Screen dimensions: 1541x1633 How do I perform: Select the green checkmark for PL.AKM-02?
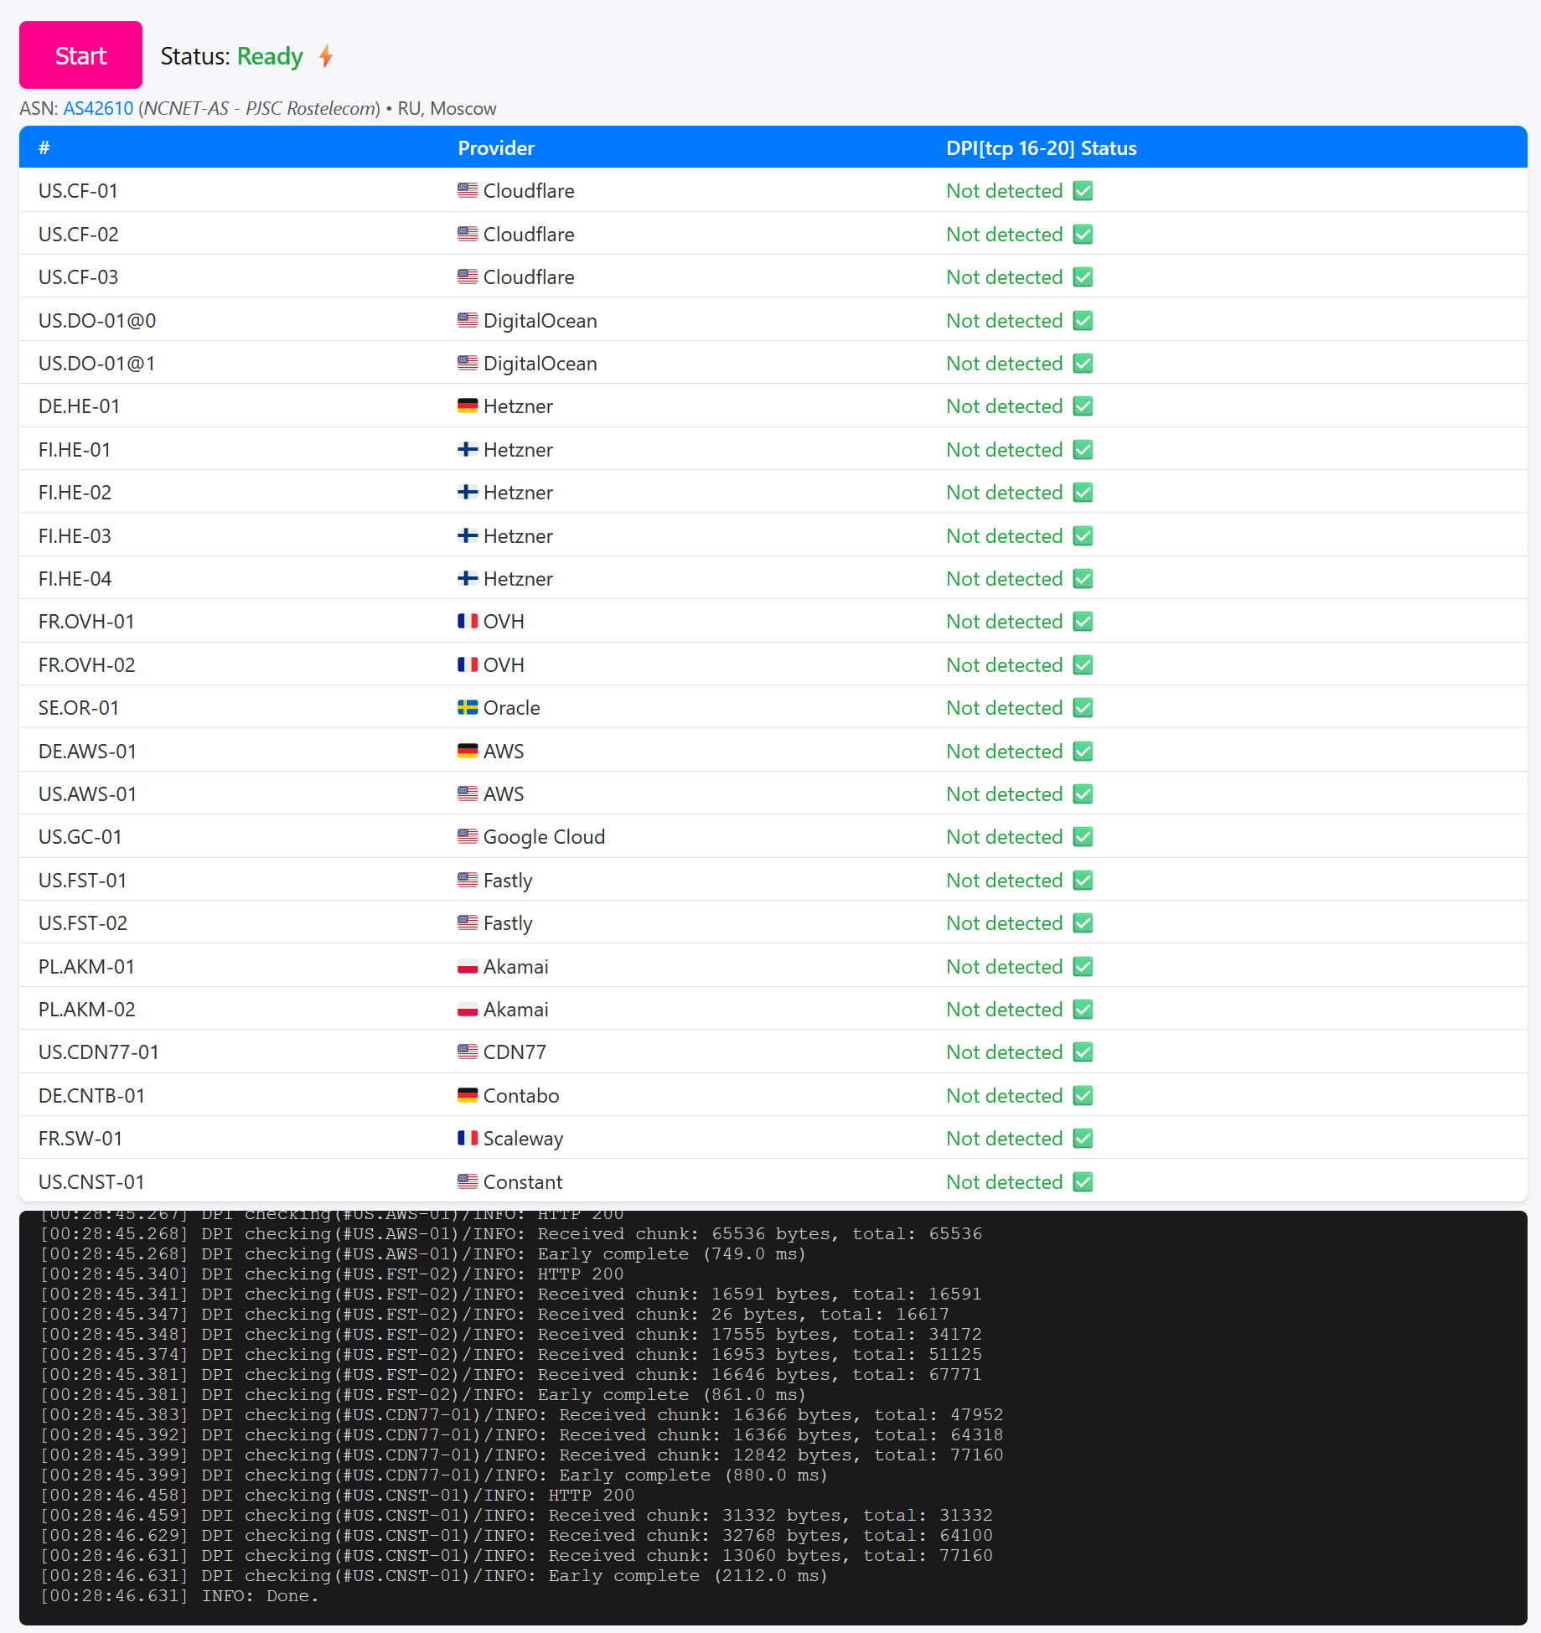(1083, 1010)
